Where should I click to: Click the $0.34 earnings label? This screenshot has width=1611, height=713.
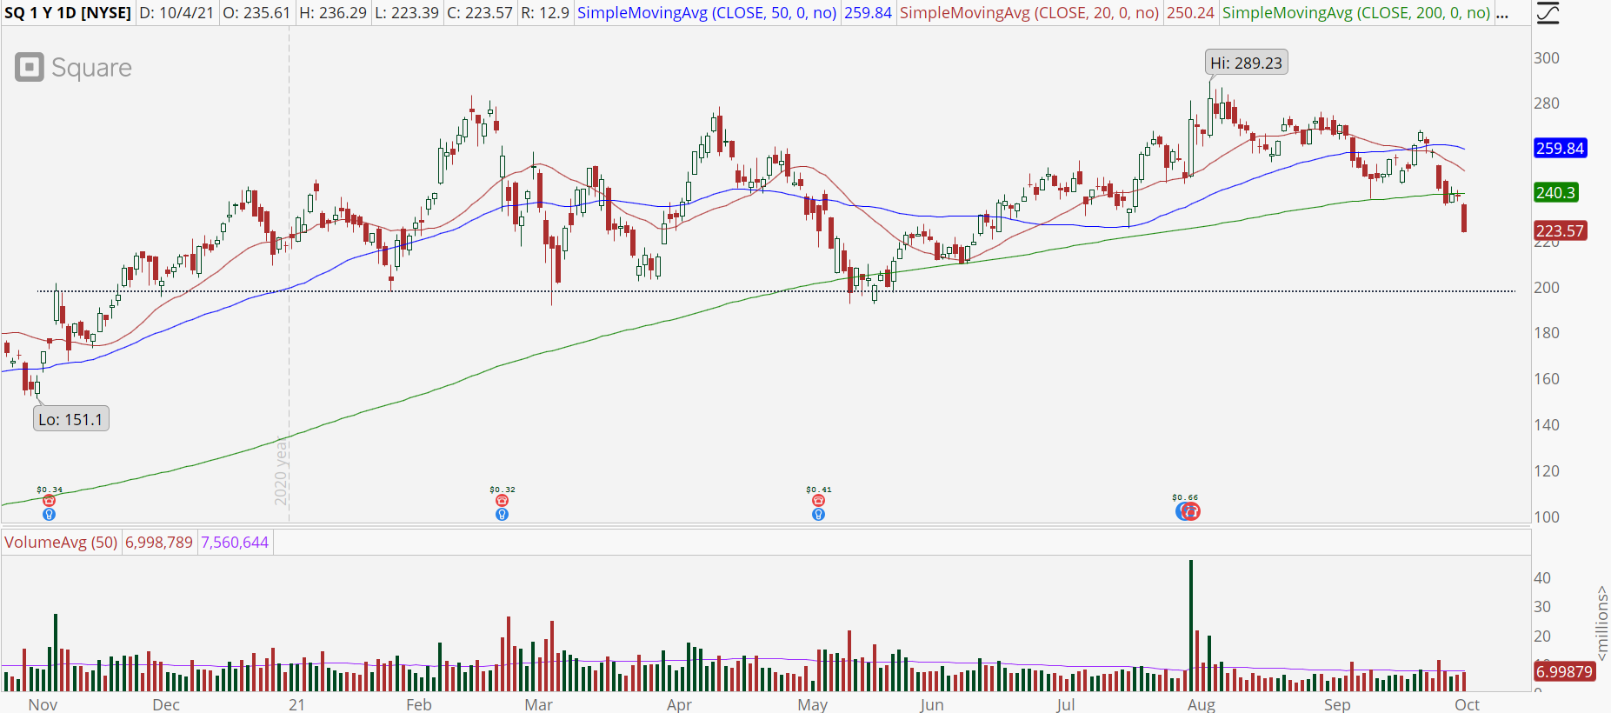click(50, 490)
